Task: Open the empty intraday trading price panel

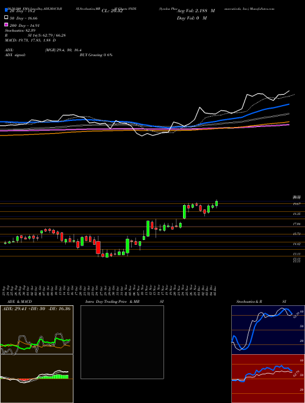Action: [x=122, y=342]
